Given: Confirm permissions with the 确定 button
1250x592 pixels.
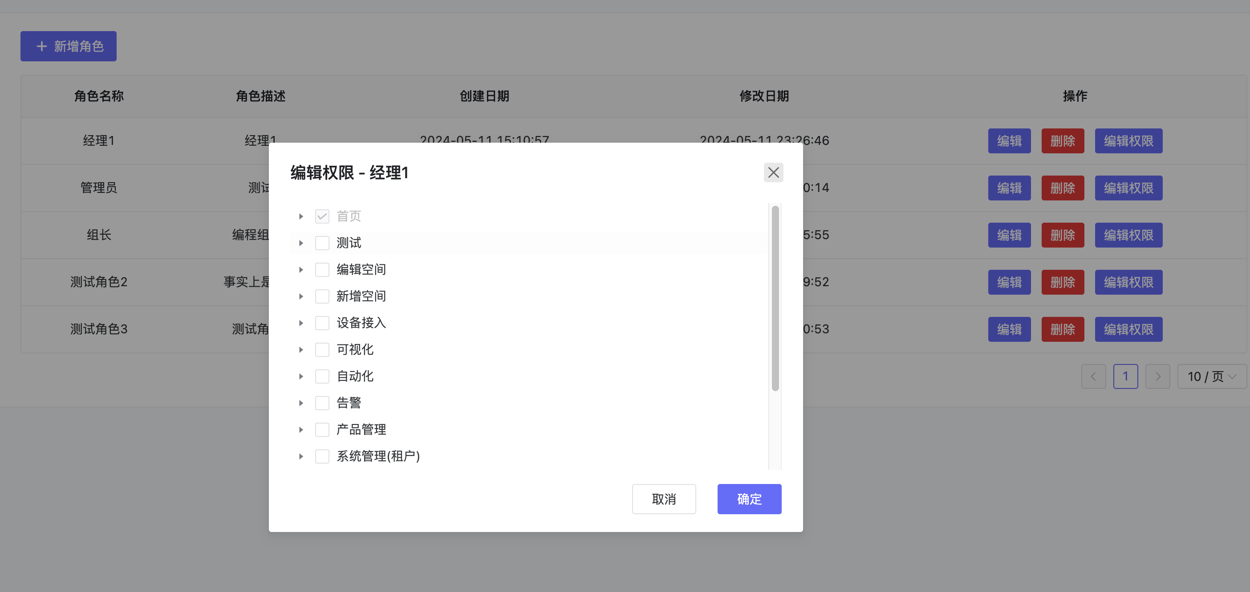Looking at the screenshot, I should [749, 499].
